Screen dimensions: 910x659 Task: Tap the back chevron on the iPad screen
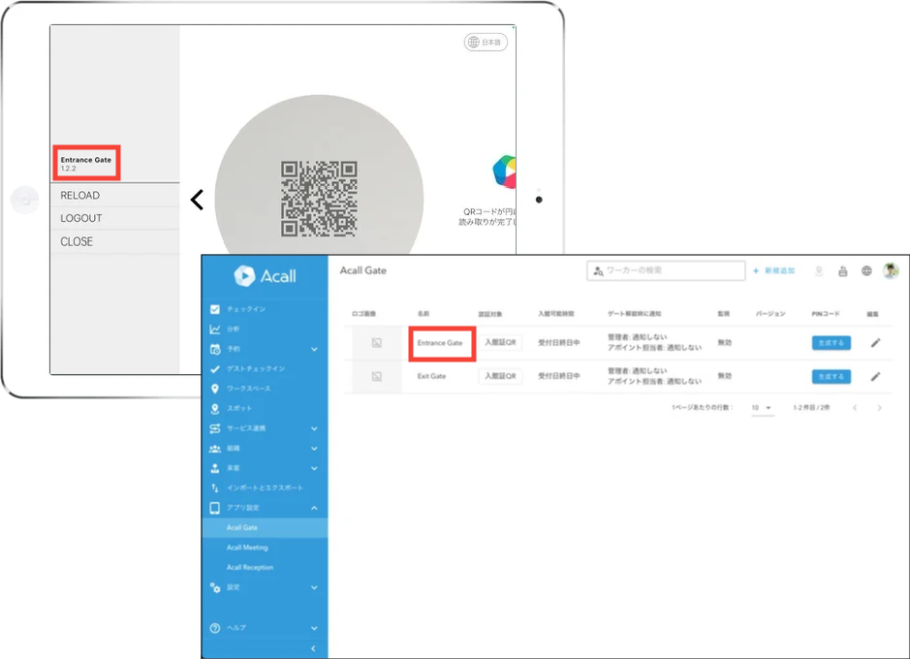tap(198, 200)
